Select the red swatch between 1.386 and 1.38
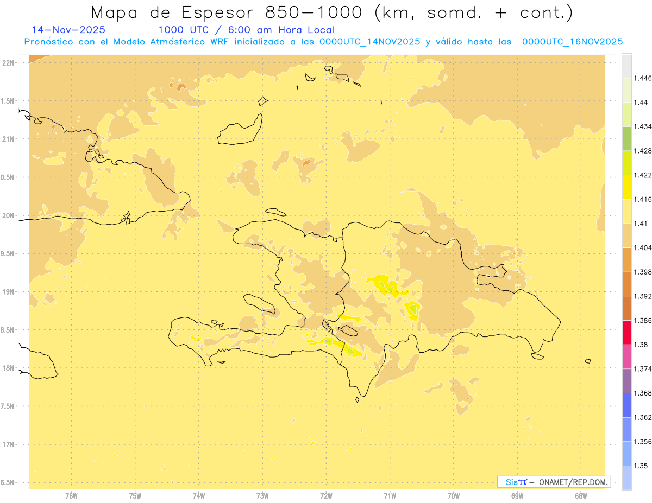 tap(626, 333)
